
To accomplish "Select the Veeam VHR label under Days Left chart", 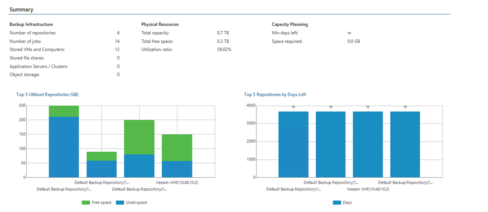I will (x=368, y=189).
